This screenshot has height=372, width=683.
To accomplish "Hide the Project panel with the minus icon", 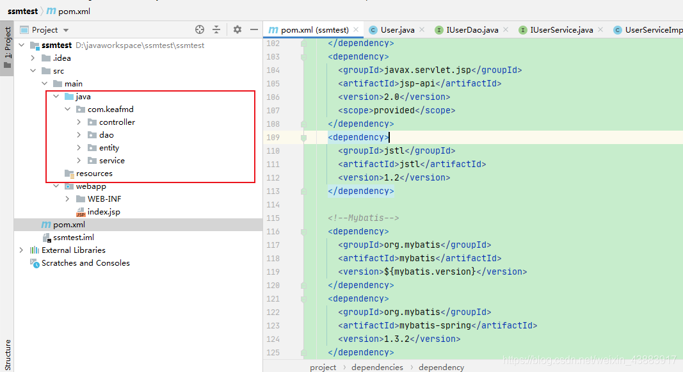I will [254, 29].
